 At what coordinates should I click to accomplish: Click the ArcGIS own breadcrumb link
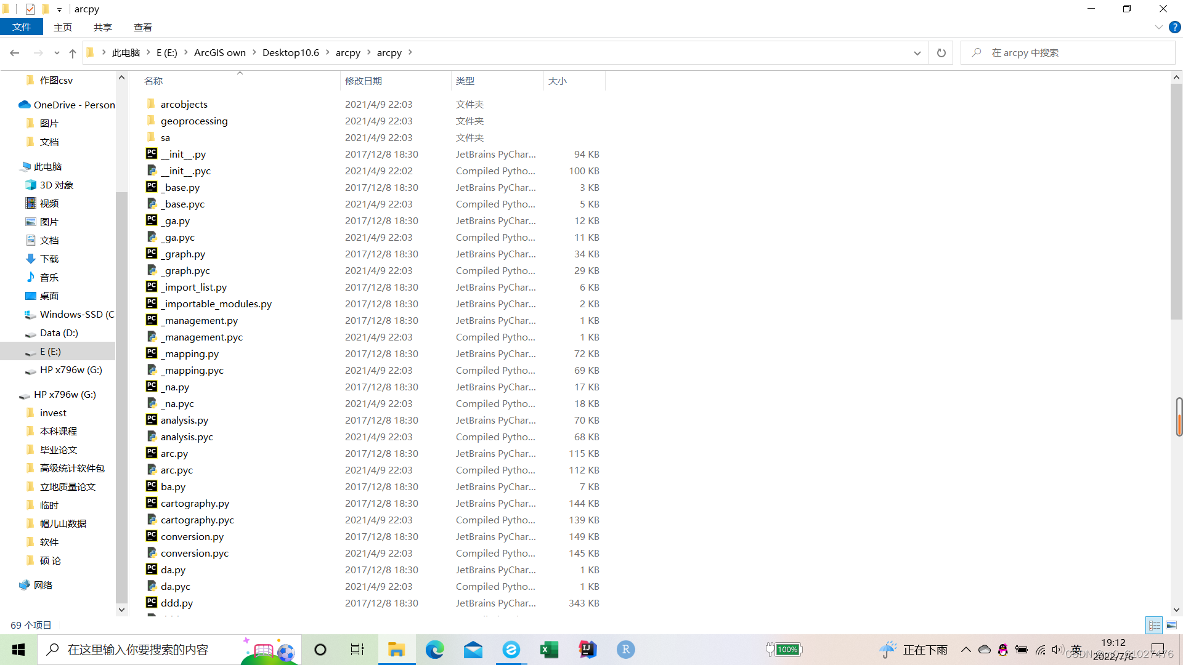[x=219, y=52]
